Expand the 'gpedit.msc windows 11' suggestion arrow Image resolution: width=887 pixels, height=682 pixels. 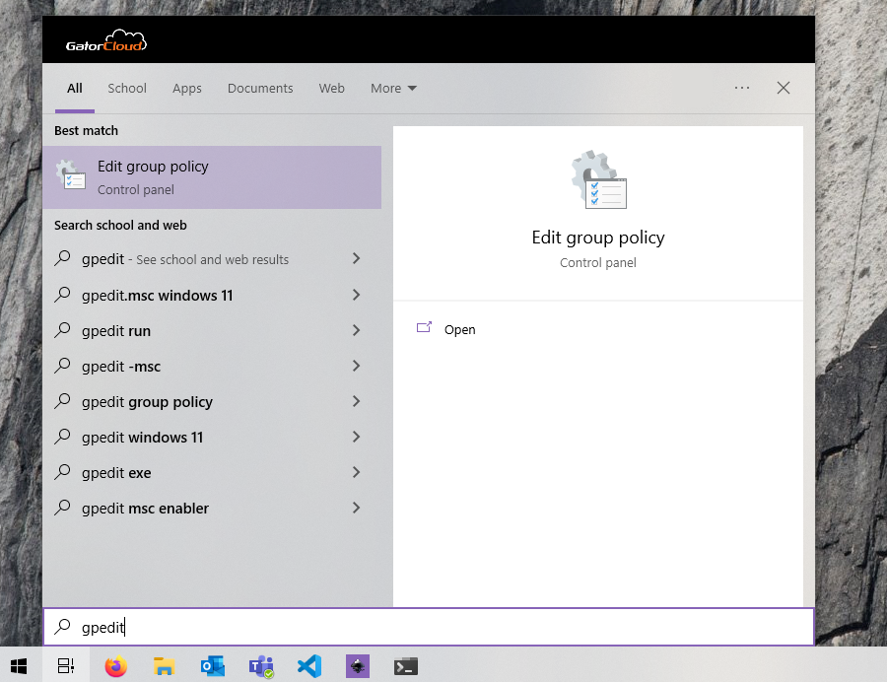(x=356, y=295)
